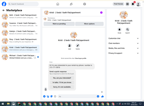Click Kristi's avatar beside the message
The height and width of the screenshot is (106, 144).
(x=46, y=89)
